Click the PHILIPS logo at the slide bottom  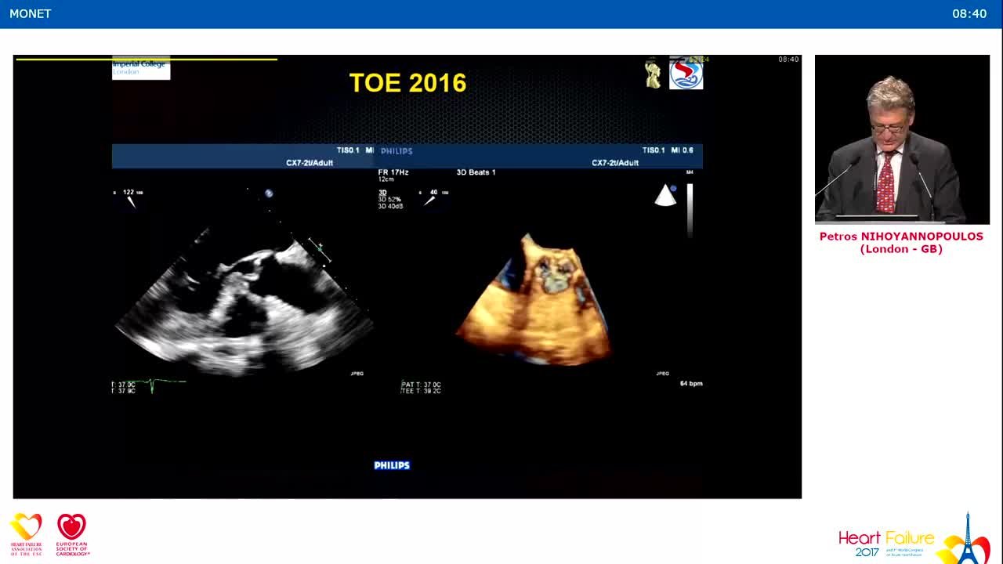(x=392, y=465)
